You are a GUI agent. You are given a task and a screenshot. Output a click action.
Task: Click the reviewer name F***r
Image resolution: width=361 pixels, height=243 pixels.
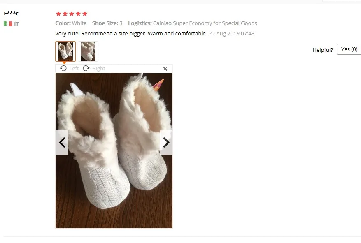(x=11, y=13)
